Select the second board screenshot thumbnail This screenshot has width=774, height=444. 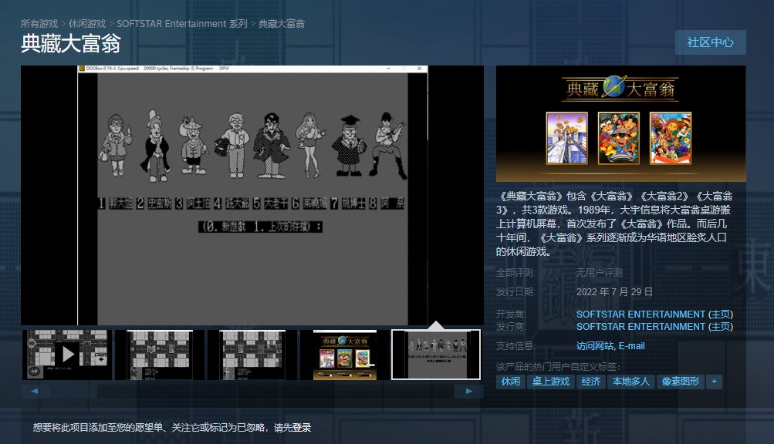(x=160, y=355)
